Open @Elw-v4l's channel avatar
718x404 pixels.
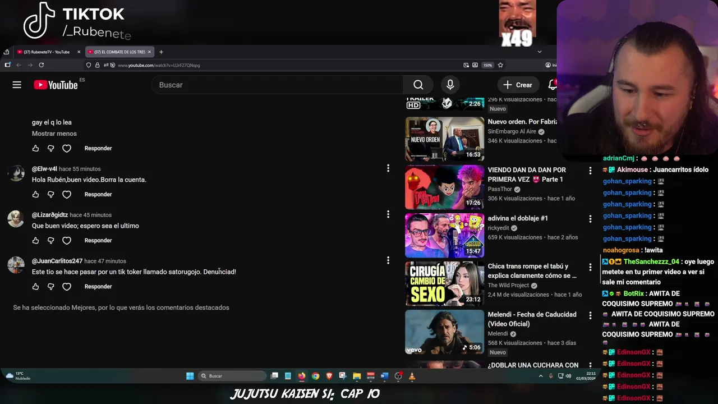[x=16, y=173]
